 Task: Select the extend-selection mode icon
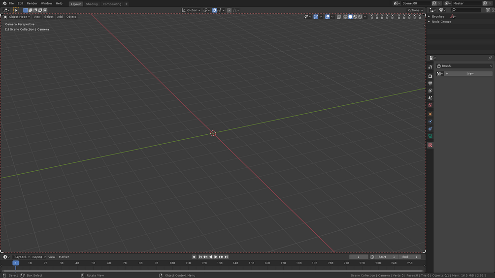[31, 10]
